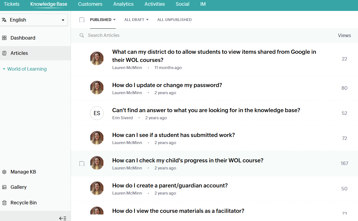
Task: Open article about items shared from Google
Action: [x=214, y=56]
